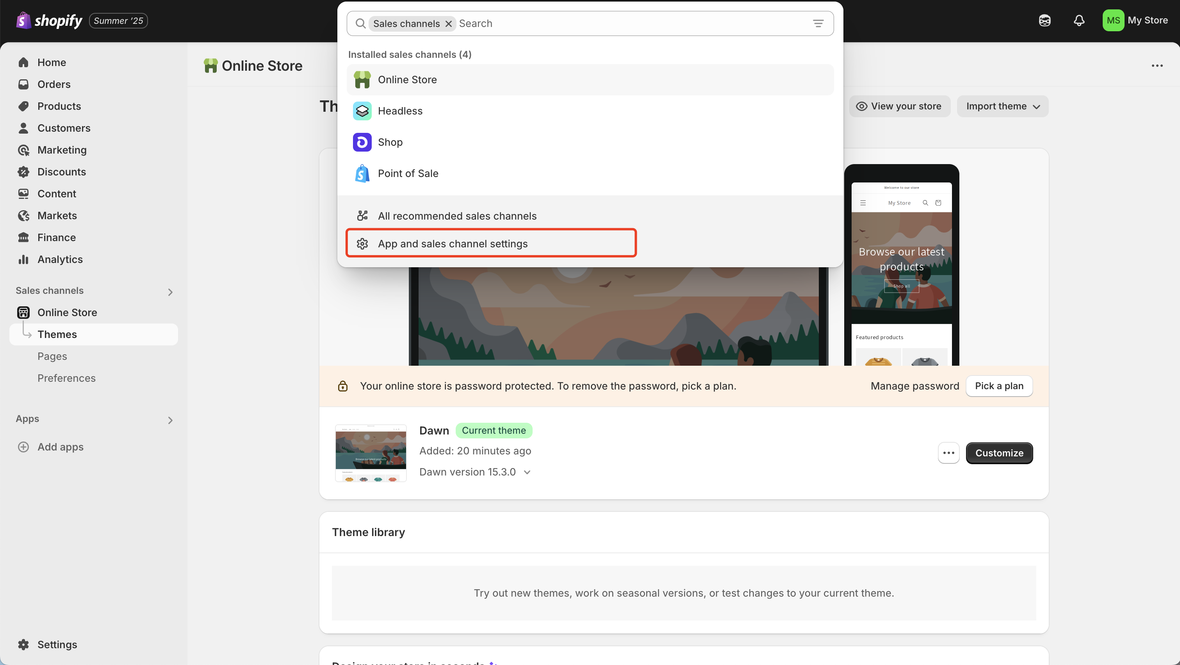The image size is (1180, 665).
Task: Open the Import theme dropdown
Action: point(1002,106)
